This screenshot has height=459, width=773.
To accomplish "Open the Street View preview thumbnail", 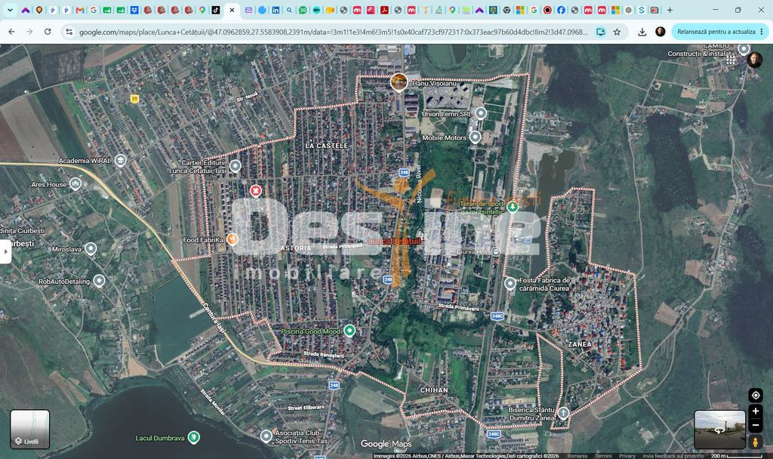I will point(719,430).
